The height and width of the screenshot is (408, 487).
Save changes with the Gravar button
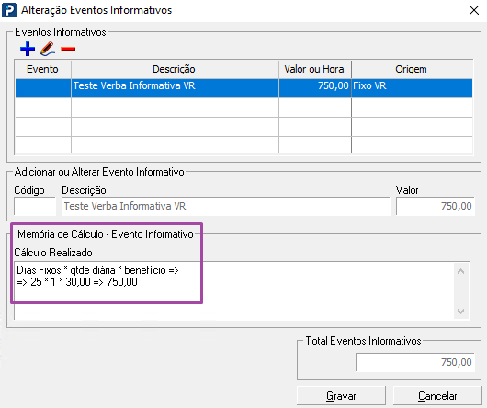tap(341, 396)
